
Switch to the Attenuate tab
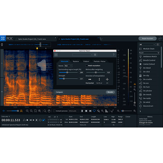click(64, 62)
